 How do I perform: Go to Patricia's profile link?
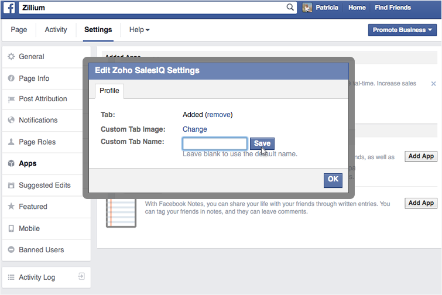327,8
